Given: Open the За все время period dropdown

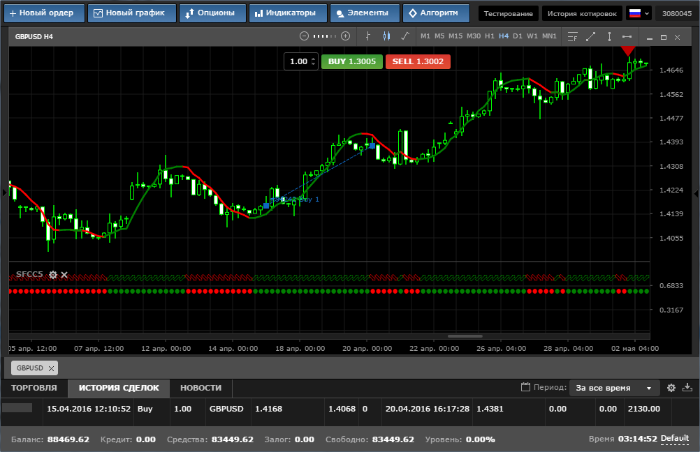Looking at the screenshot, I should pos(613,388).
